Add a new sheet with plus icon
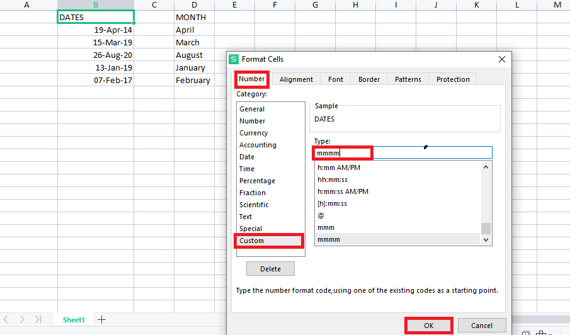 click(102, 320)
